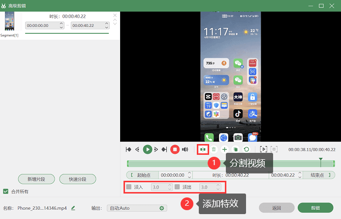
Task: Step back one frame
Action: [x=137, y=149]
